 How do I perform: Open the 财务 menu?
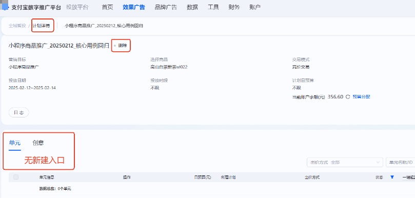pos(234,7)
